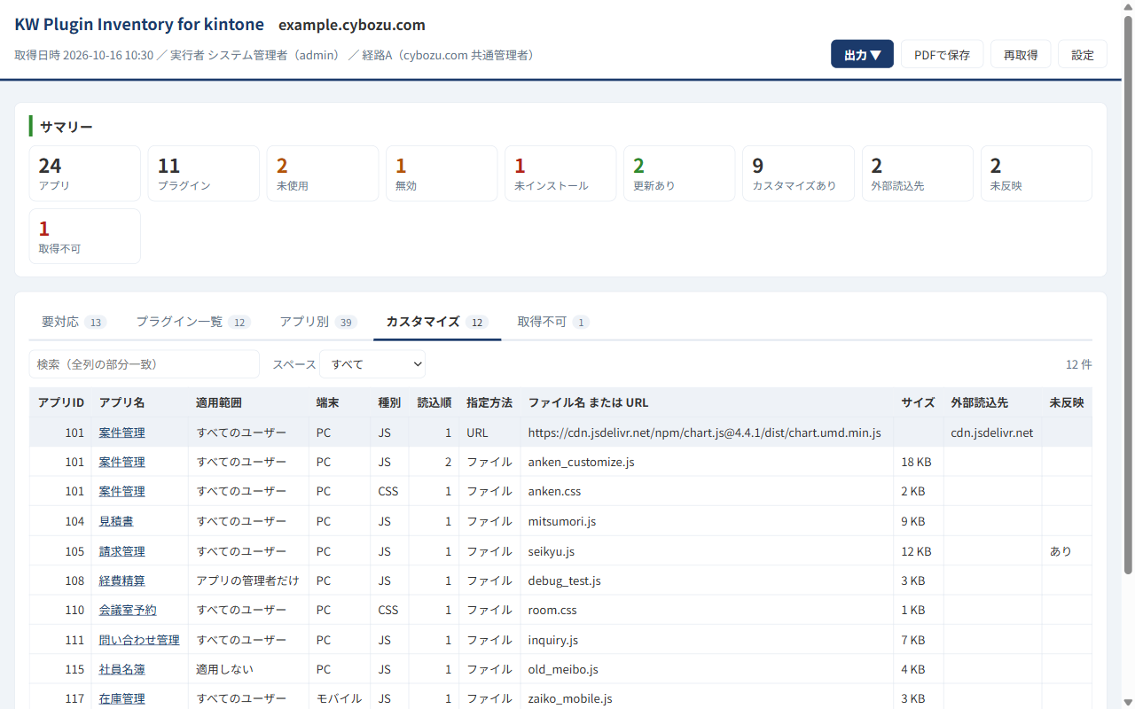Sort by アプリ名 column header
1135x709 pixels.
140,402
